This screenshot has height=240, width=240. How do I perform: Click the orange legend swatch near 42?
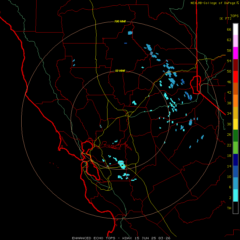[x=235, y=101]
